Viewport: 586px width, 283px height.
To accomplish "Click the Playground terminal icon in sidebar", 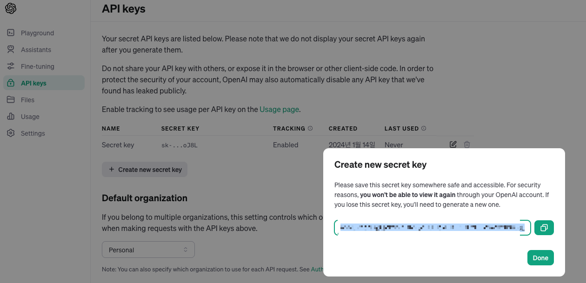I will 11,33.
